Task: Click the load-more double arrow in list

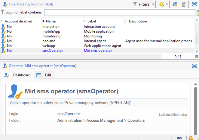Action: pos(197,51)
